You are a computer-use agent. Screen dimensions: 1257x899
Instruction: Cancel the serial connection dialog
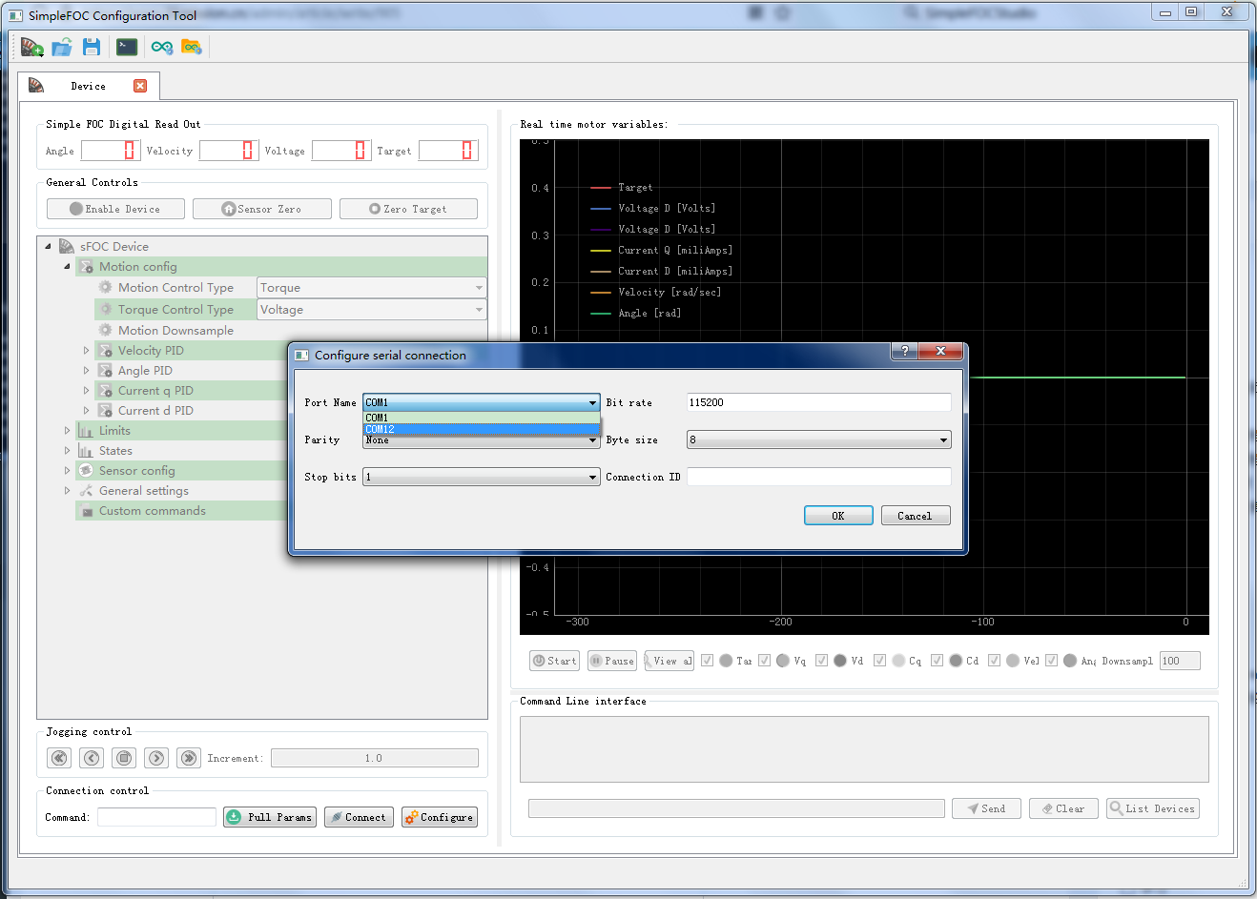(916, 516)
